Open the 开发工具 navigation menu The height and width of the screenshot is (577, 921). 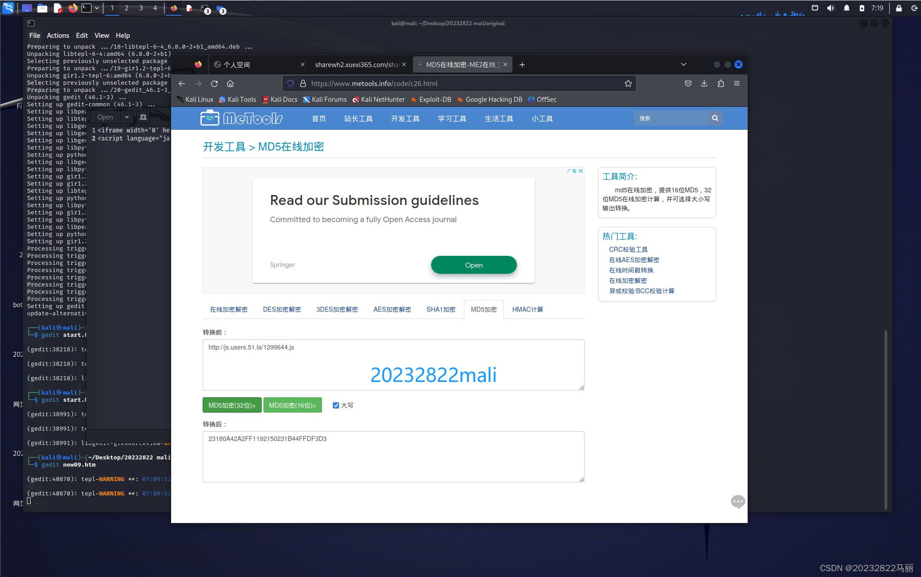[x=405, y=119]
